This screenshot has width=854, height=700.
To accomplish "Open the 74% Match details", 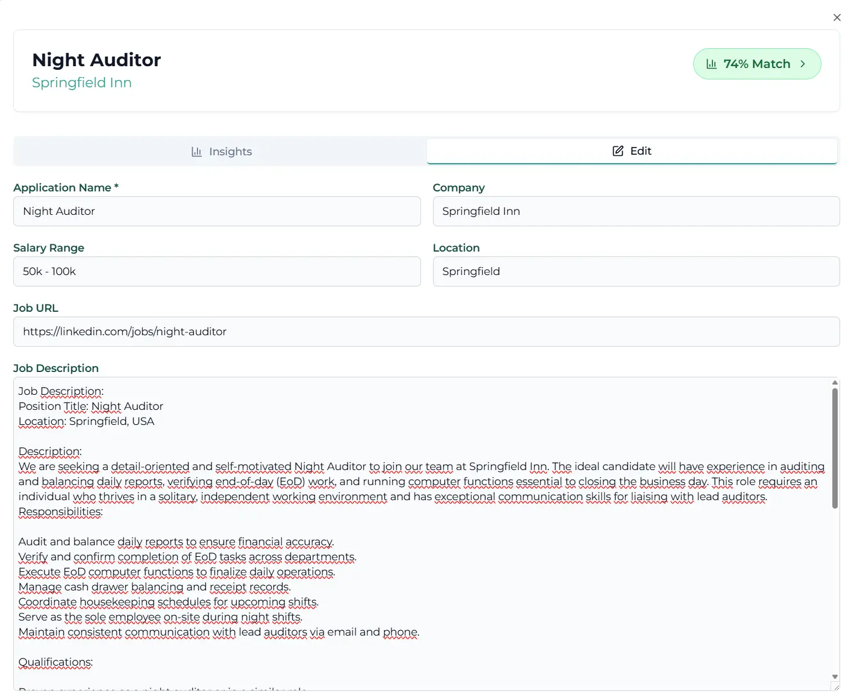I will [x=757, y=63].
